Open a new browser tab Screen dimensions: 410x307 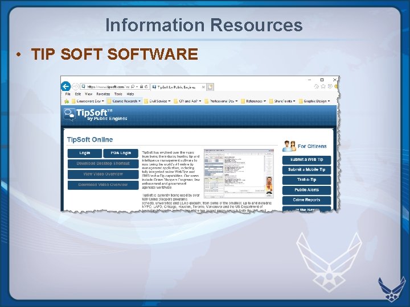[x=210, y=87]
